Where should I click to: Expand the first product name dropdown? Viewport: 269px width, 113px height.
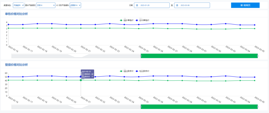pos(46,5)
